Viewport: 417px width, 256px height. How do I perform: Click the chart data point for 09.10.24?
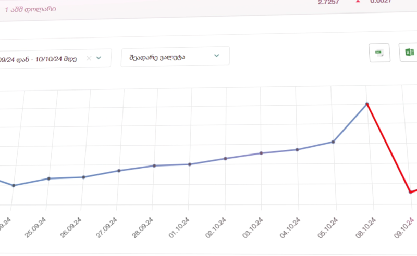point(410,191)
